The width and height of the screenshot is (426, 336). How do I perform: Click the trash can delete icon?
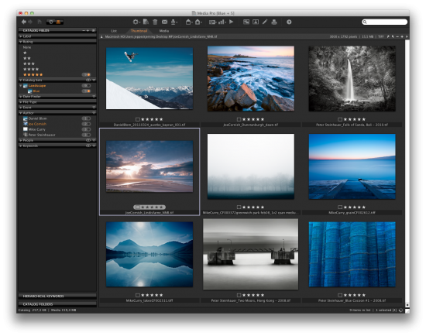(155, 22)
